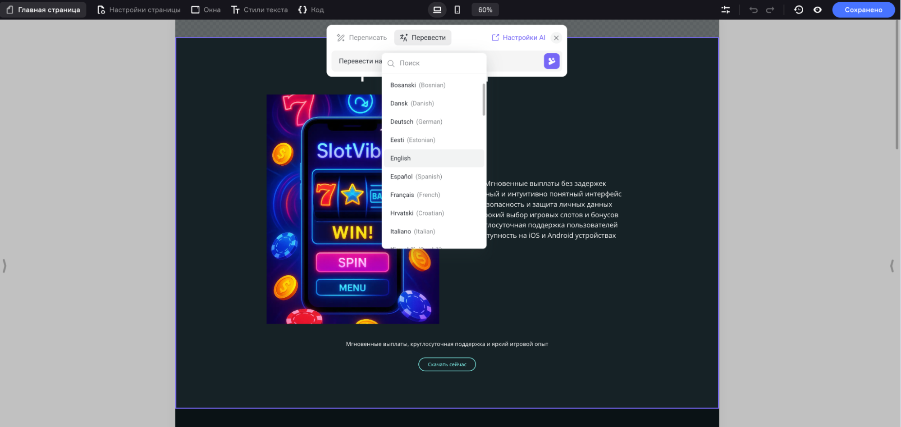901x427 pixels.
Task: Switch to desktop preview mode
Action: pos(437,9)
